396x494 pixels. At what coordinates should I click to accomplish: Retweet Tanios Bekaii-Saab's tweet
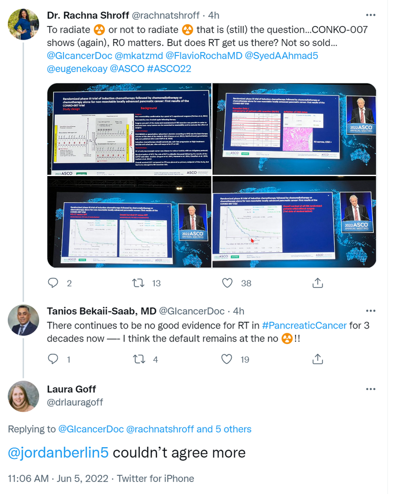click(x=139, y=359)
